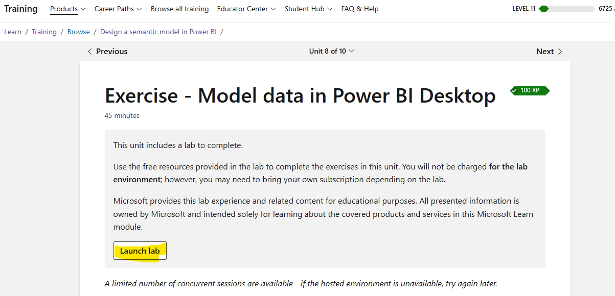Click the concurrent sessions notice text
The height and width of the screenshot is (296, 615).
[301, 283]
